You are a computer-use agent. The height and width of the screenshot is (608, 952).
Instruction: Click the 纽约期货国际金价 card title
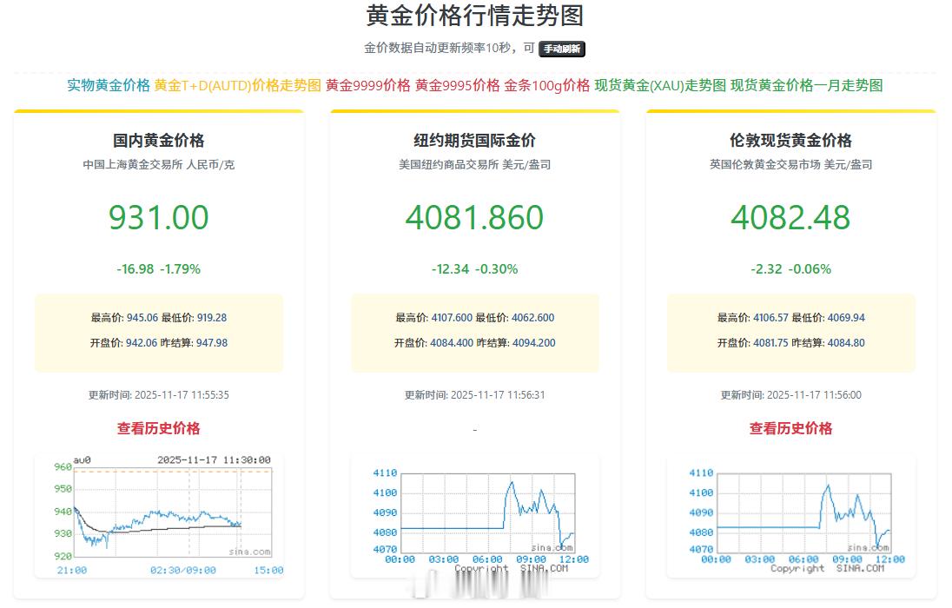(x=475, y=140)
